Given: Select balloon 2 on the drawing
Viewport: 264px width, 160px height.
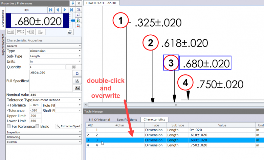Looking at the screenshot, I should tap(151, 42).
